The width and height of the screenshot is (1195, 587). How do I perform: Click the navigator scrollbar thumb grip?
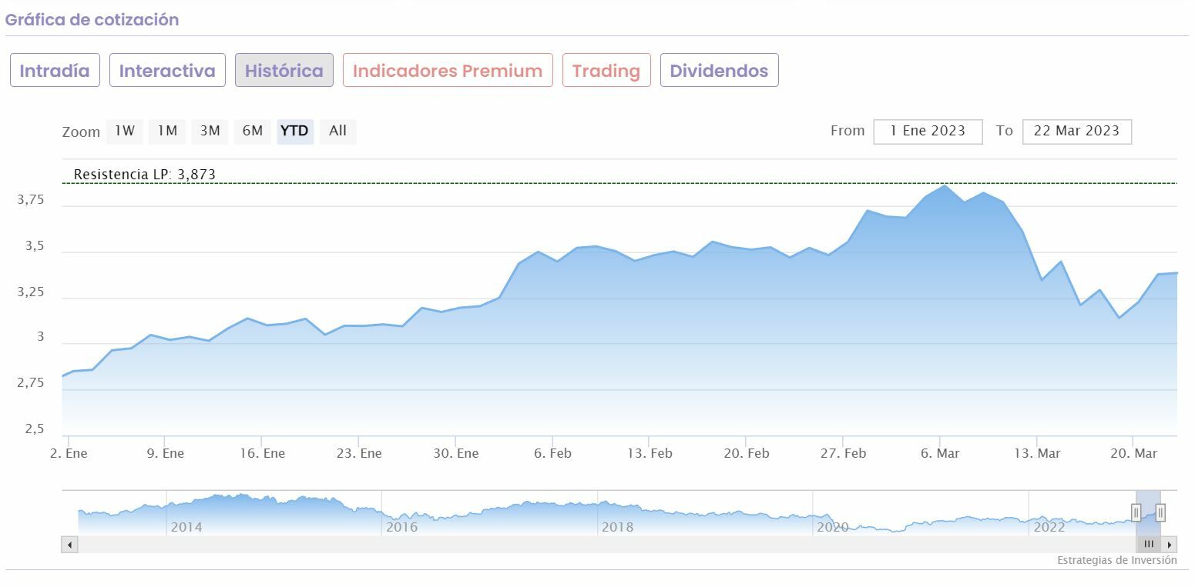[x=1148, y=545]
